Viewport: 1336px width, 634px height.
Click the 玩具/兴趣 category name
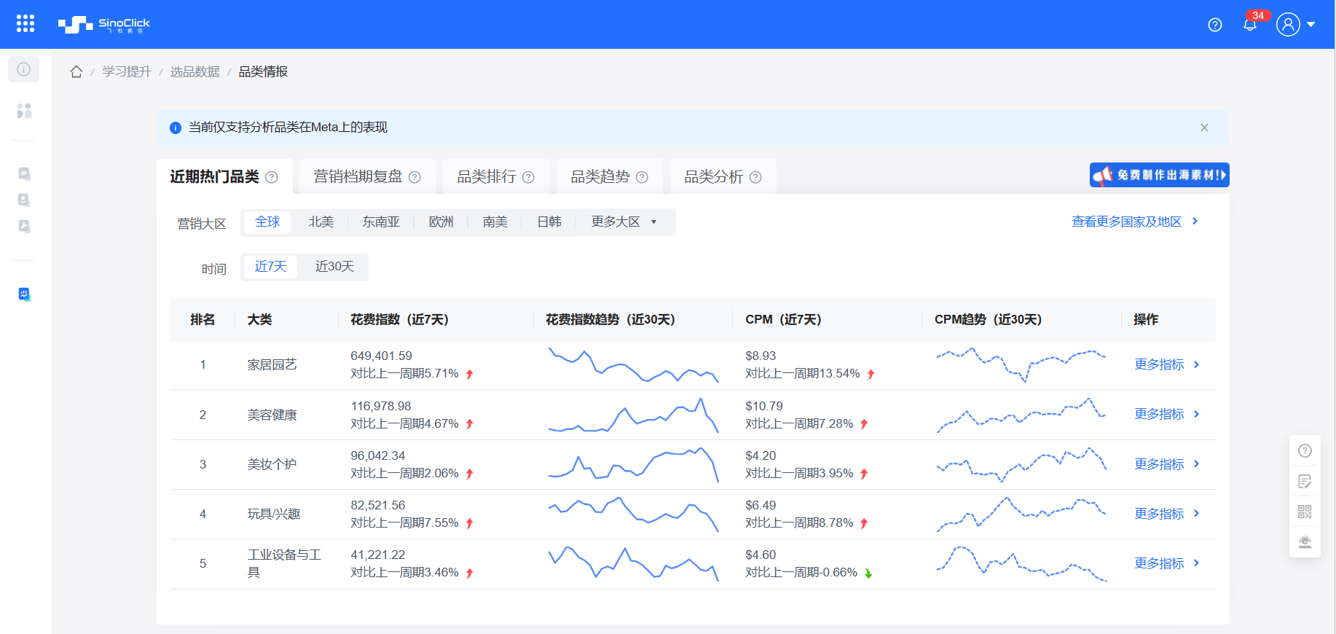click(x=273, y=514)
